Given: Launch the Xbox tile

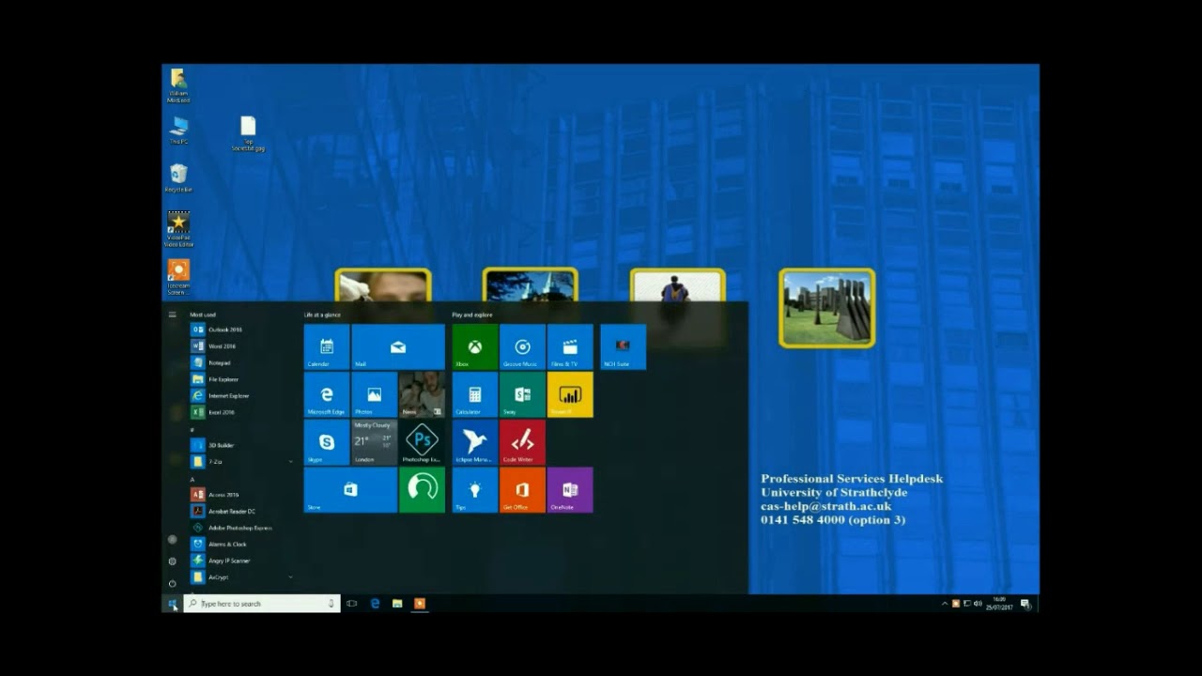Looking at the screenshot, I should tap(475, 346).
